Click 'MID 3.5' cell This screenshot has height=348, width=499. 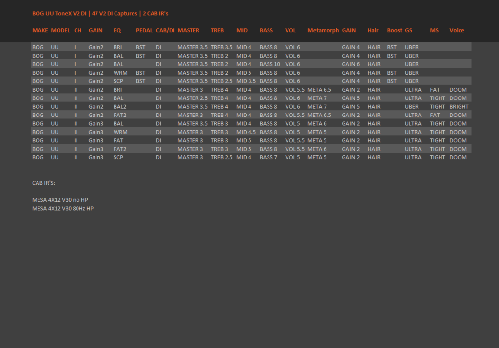click(246, 81)
